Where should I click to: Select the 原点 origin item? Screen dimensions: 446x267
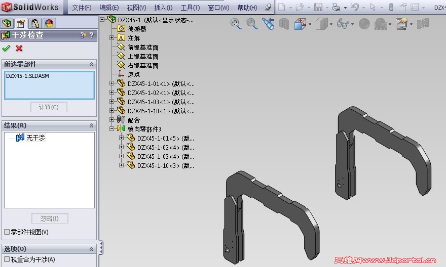[134, 74]
